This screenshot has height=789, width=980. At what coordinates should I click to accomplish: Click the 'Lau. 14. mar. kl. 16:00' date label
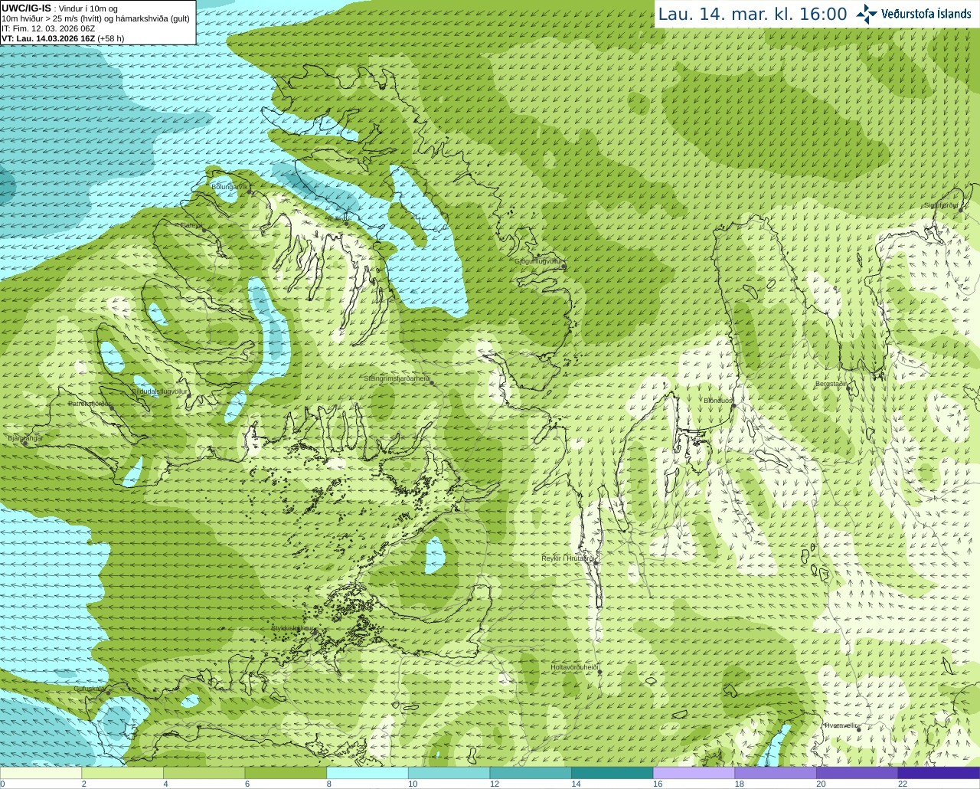[753, 14]
